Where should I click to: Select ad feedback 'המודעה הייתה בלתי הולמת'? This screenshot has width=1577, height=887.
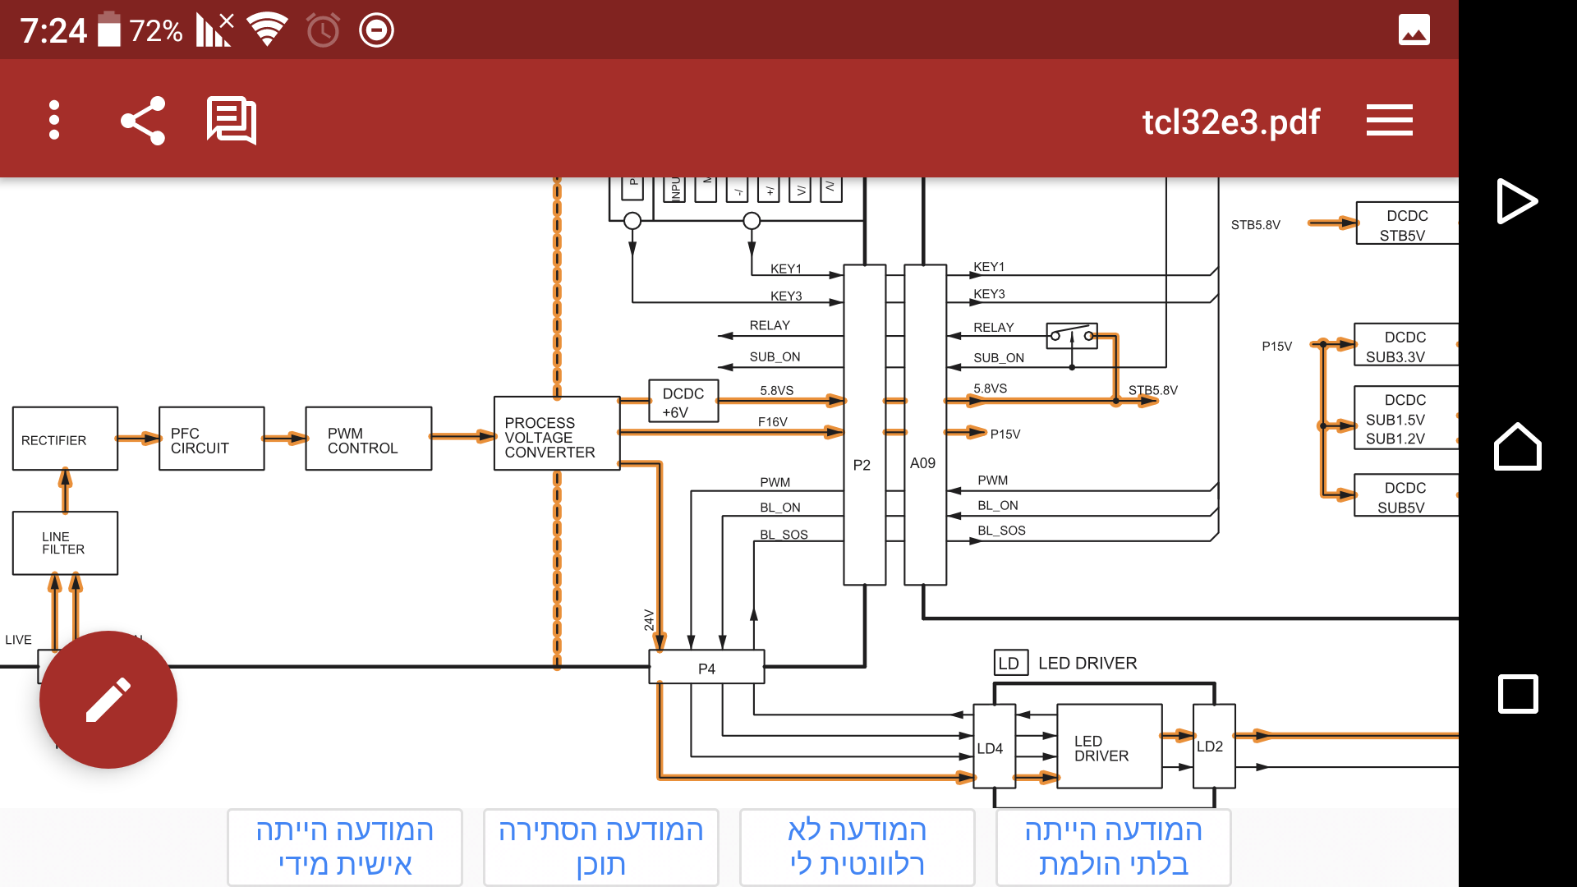tap(1113, 847)
